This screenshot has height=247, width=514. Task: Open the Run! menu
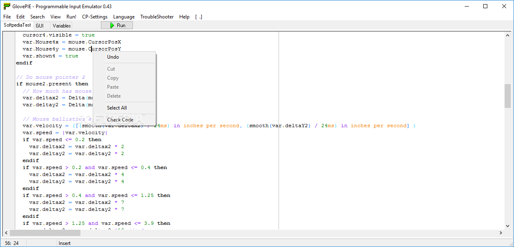(x=71, y=17)
